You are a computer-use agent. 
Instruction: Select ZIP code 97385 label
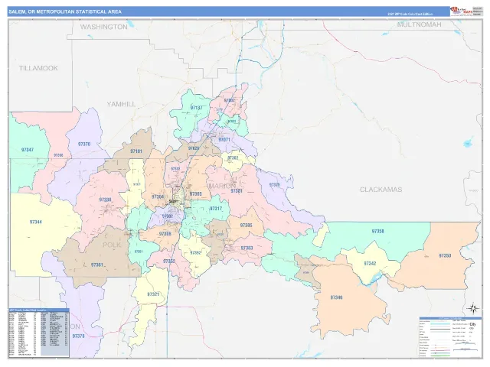coord(247,226)
